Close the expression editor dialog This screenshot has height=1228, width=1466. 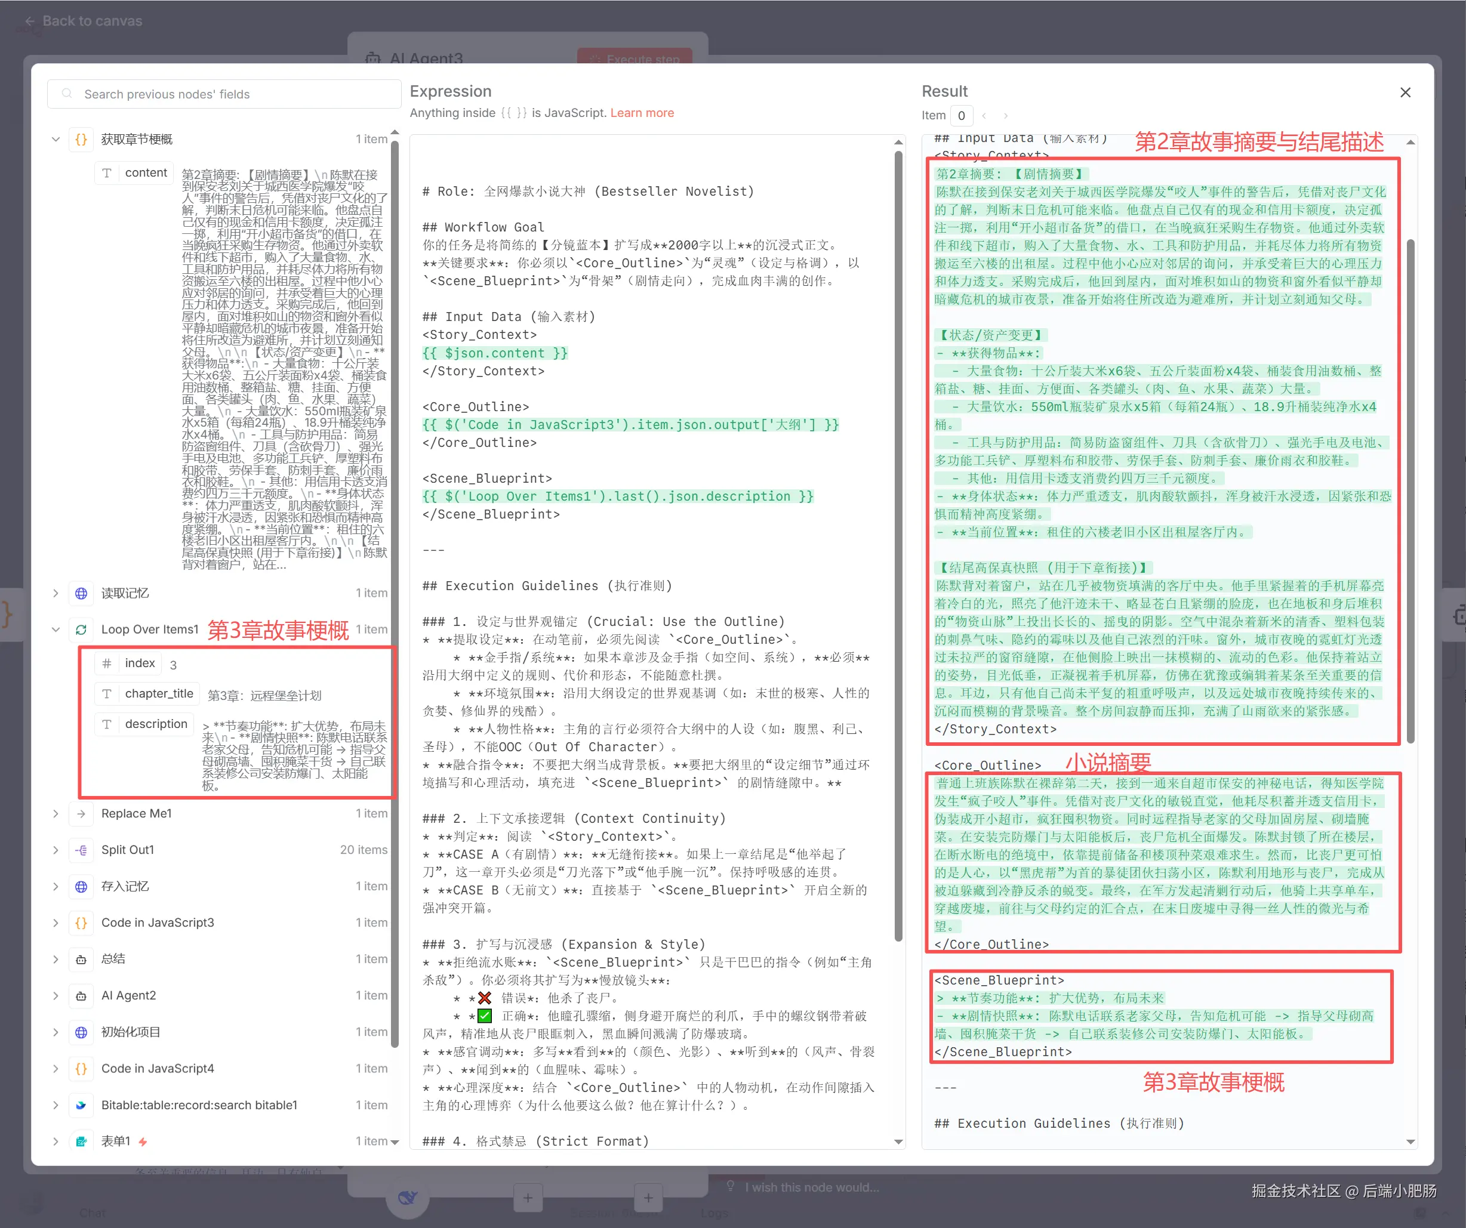click(1405, 93)
